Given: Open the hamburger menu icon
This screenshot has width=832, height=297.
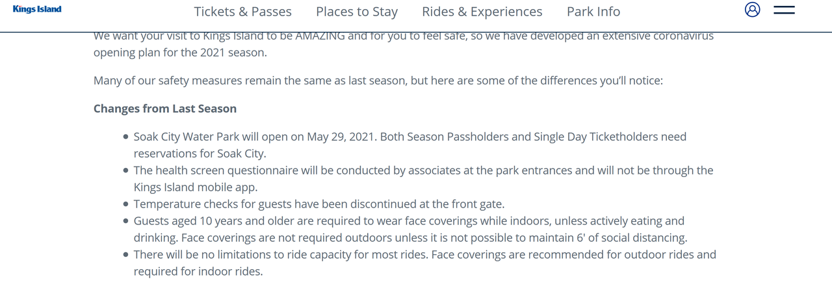Looking at the screenshot, I should point(784,10).
